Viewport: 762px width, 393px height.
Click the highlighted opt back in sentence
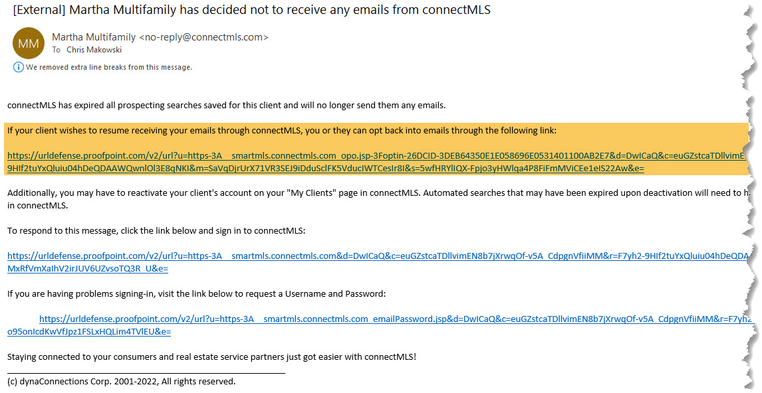(x=282, y=131)
